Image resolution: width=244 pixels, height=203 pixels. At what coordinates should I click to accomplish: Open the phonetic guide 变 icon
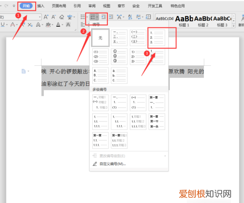[70, 17]
